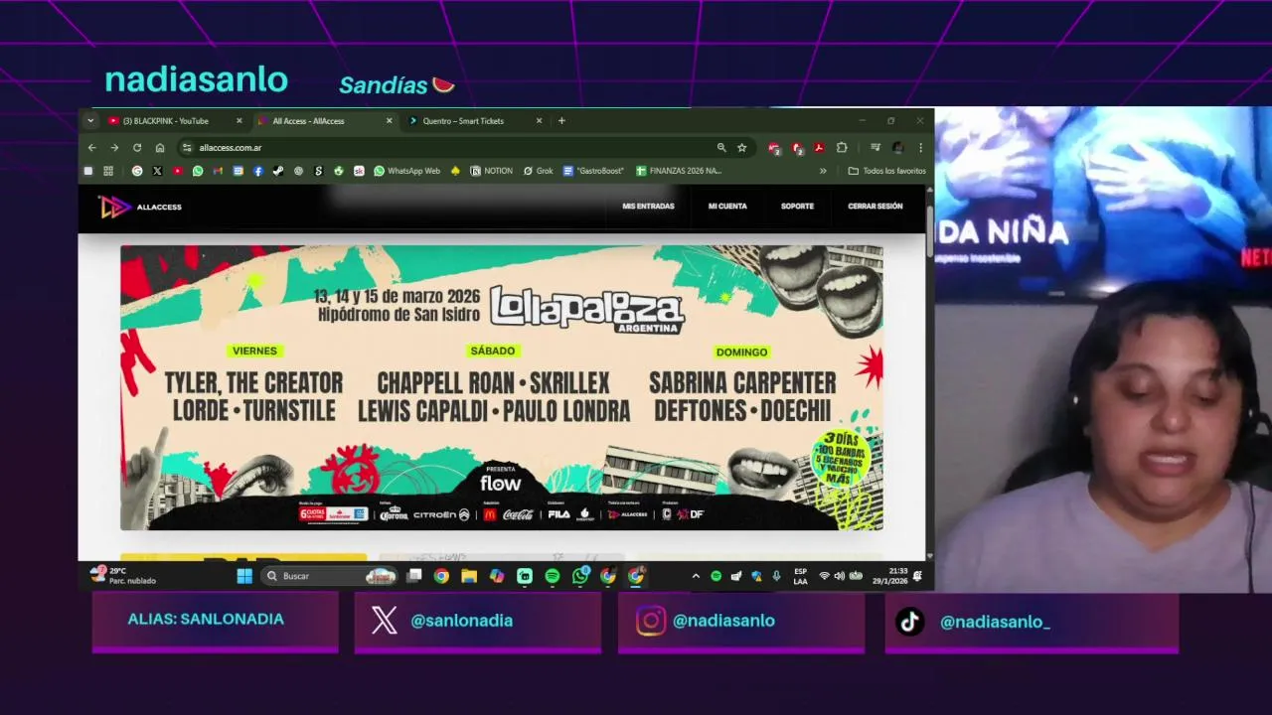This screenshot has height=715, width=1272.
Task: Open the Wi-Fi icon in system tray
Action: coord(824,576)
